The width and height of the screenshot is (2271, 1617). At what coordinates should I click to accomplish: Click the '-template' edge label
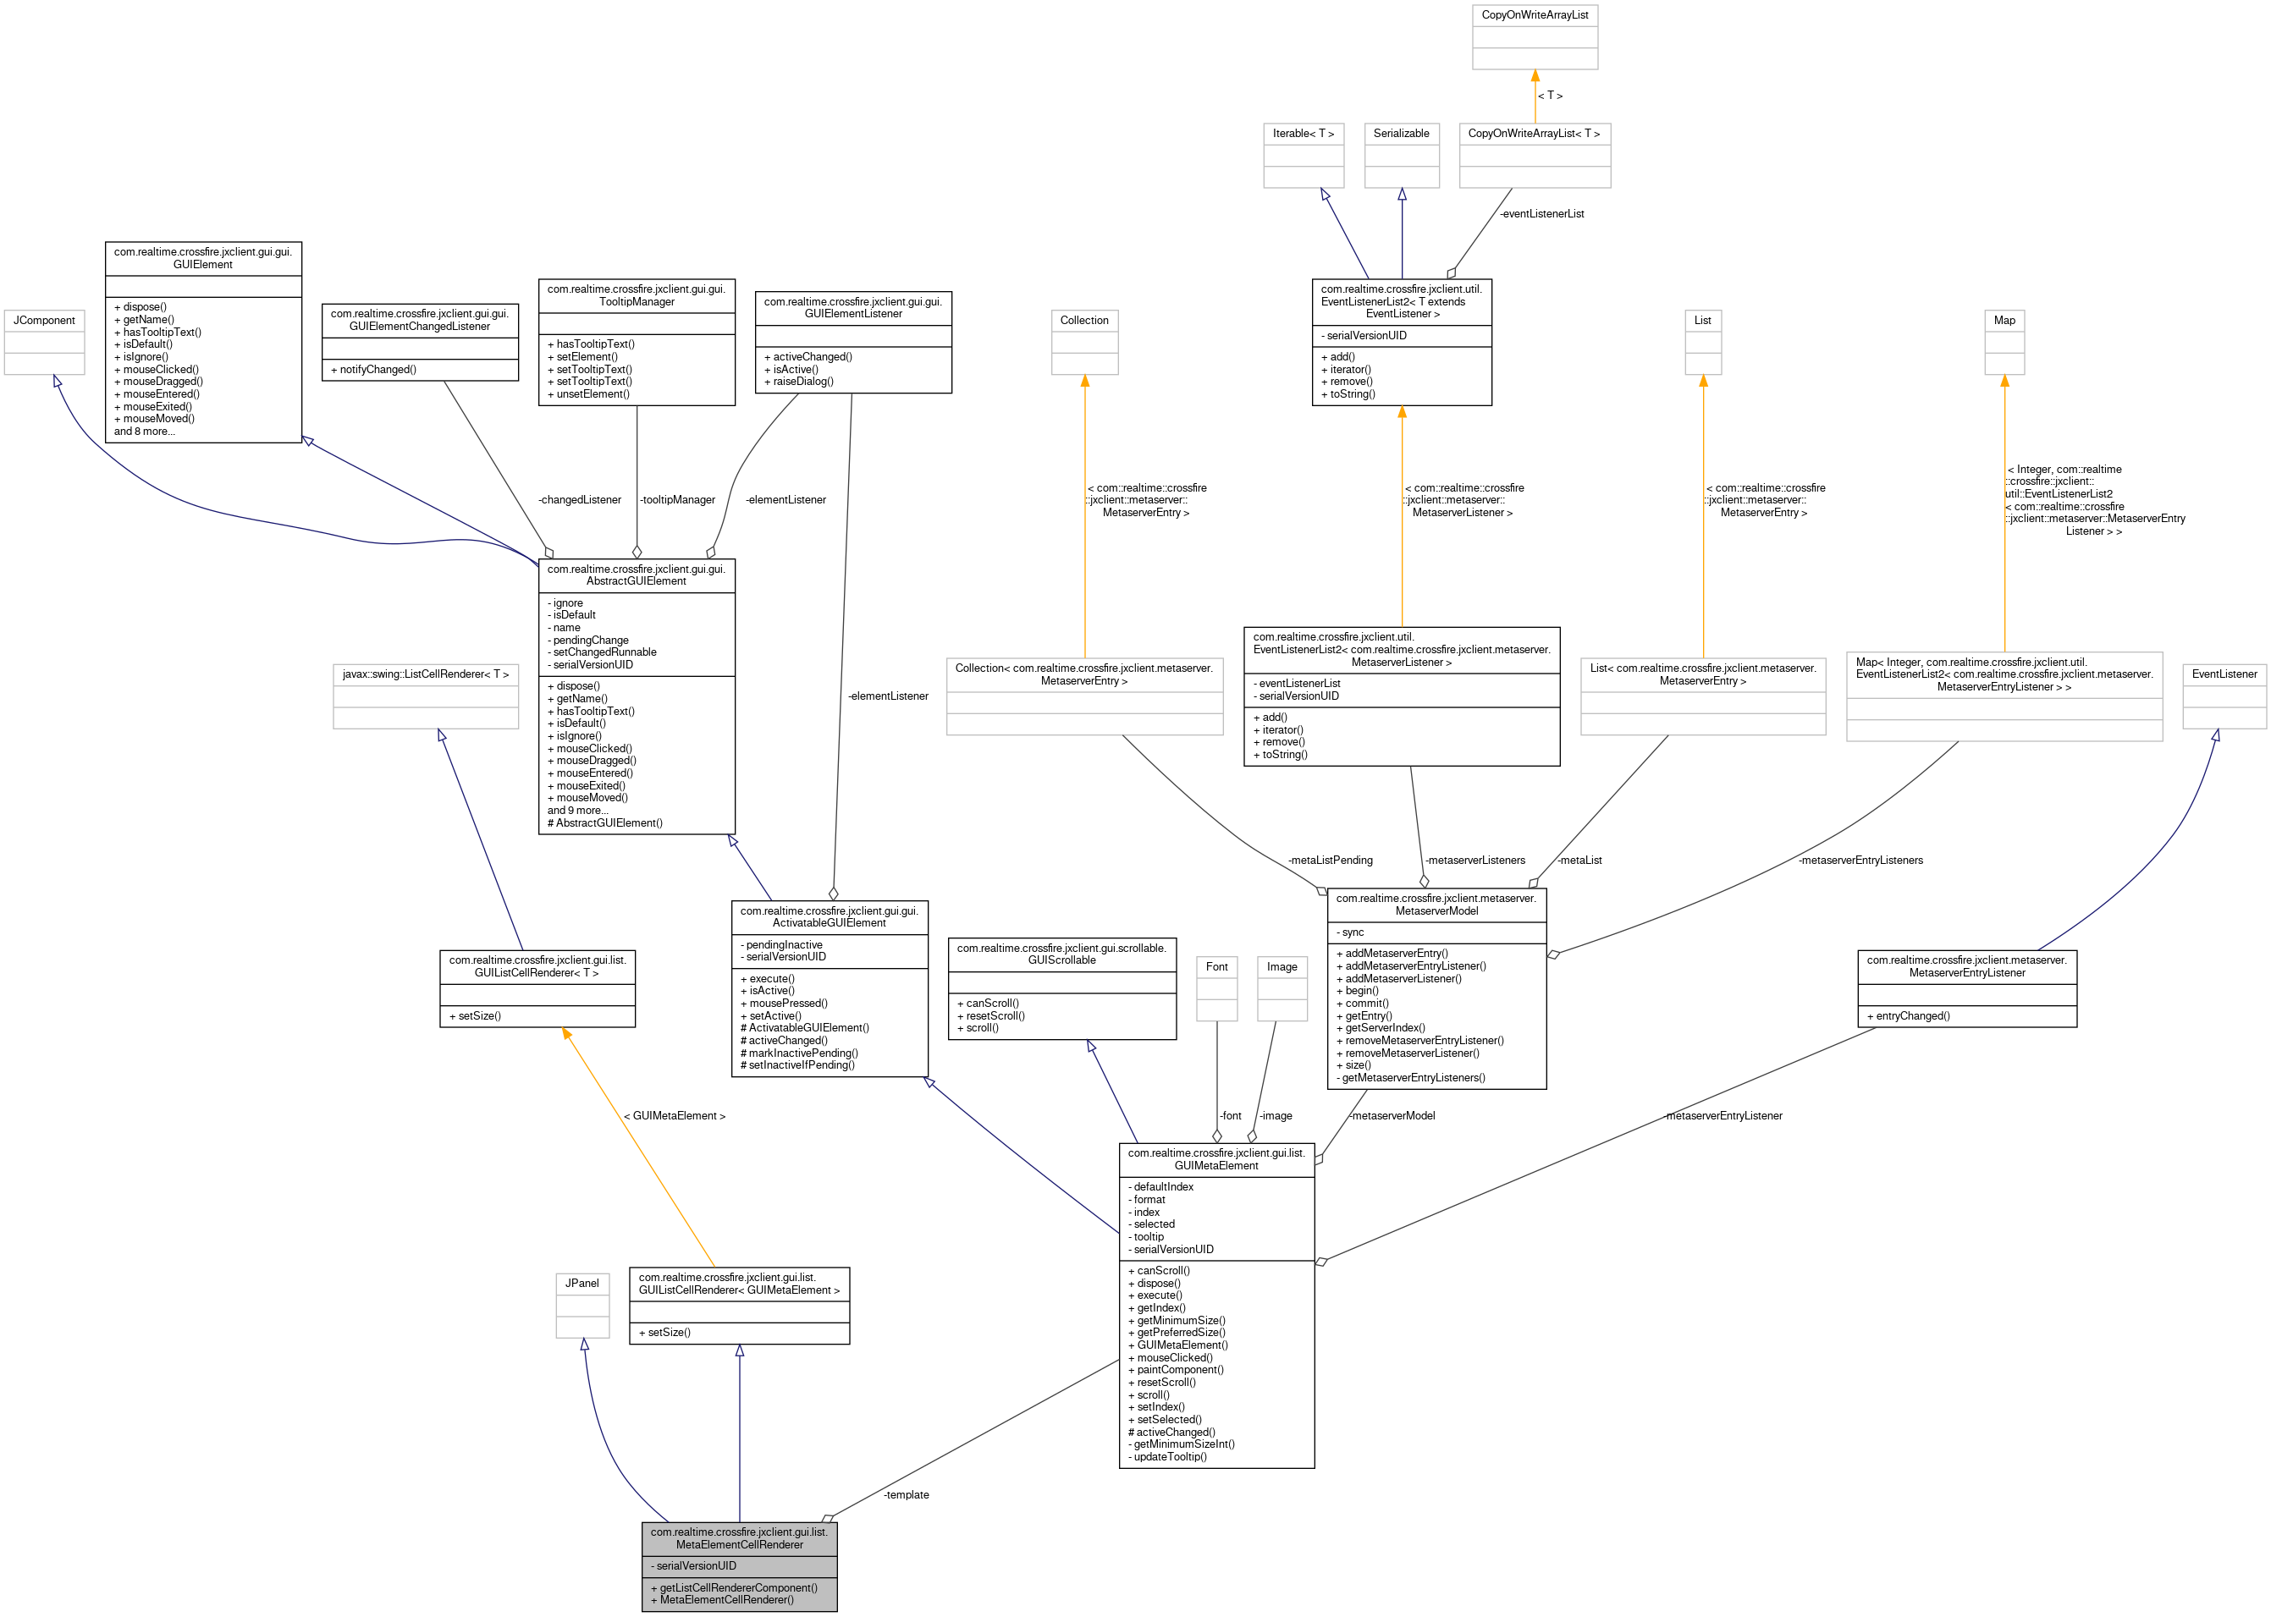(906, 1494)
